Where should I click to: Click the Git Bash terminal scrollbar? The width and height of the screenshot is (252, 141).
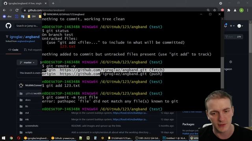click(222, 73)
